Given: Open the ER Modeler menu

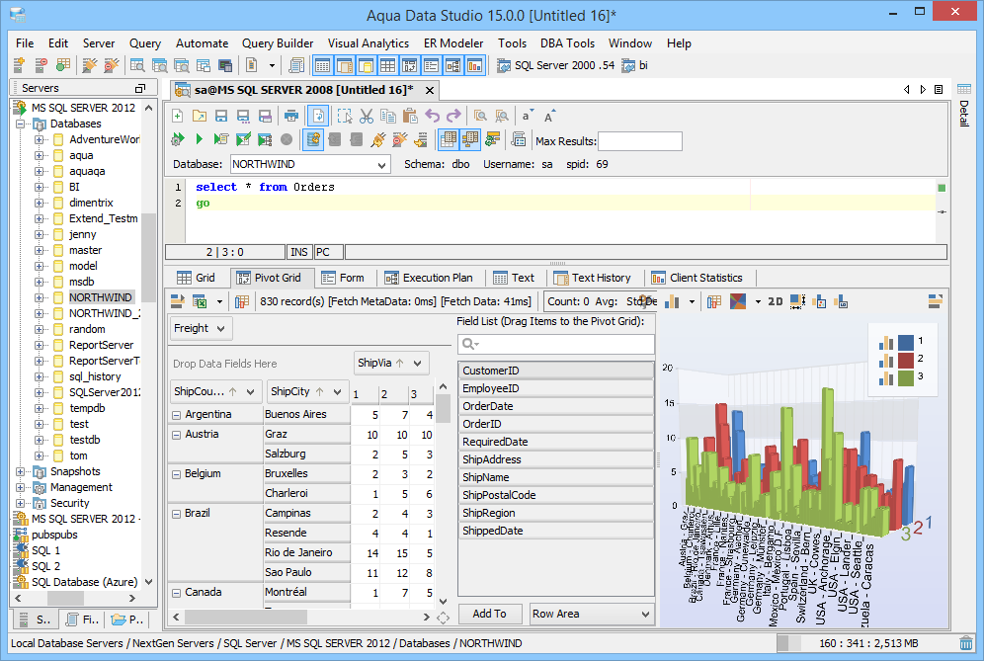Looking at the screenshot, I should tap(453, 43).
